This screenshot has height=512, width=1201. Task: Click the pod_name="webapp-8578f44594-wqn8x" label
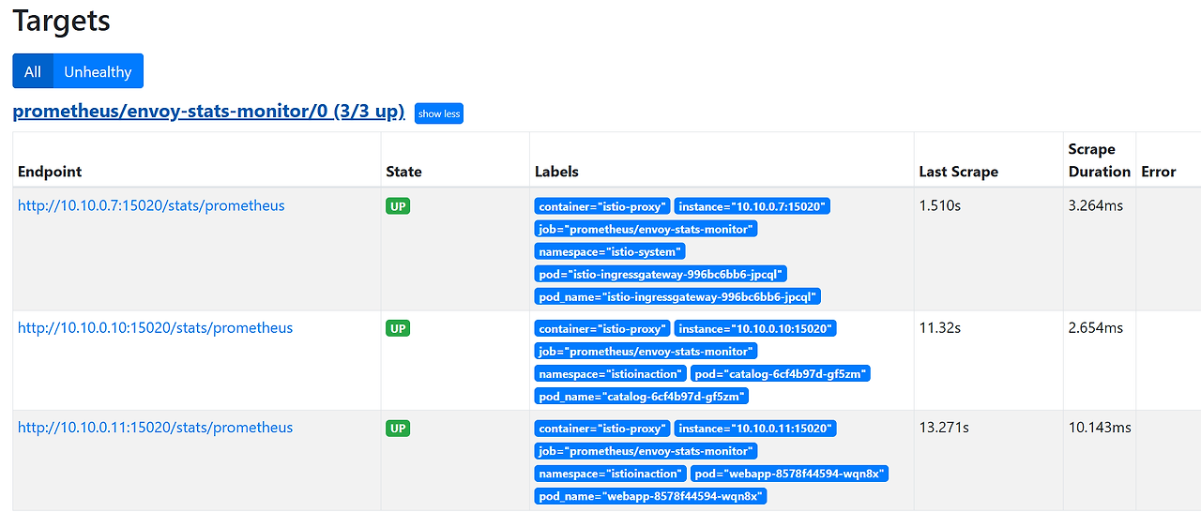[650, 496]
